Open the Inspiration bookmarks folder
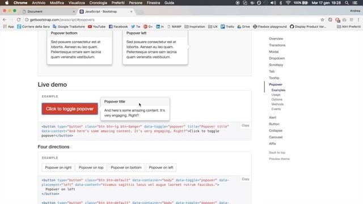363x204 pixels. click(x=195, y=27)
